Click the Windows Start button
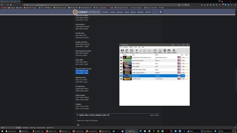237x133 pixels. click(x=2, y=131)
